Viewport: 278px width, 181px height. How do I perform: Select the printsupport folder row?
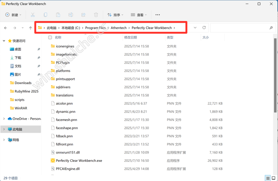coord(136,79)
